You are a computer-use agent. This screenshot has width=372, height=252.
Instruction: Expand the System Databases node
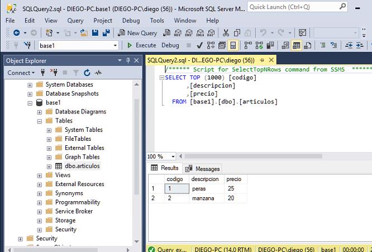coord(30,85)
